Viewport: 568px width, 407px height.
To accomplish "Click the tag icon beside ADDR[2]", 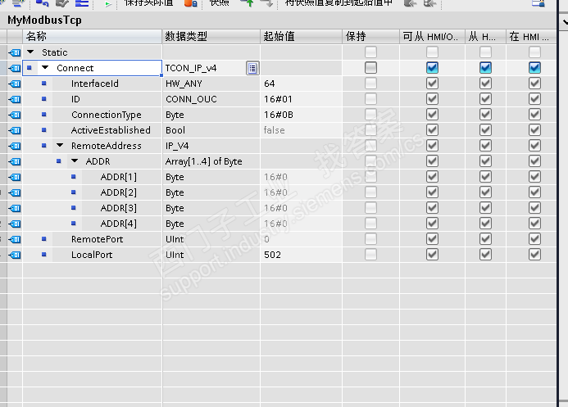I will (x=15, y=192).
